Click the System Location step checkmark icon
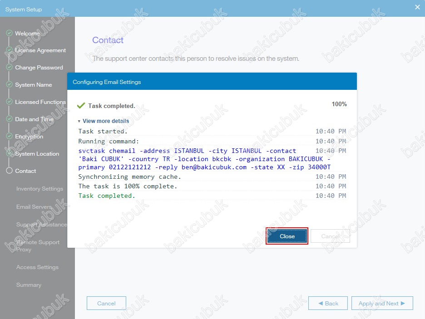 [9, 153]
